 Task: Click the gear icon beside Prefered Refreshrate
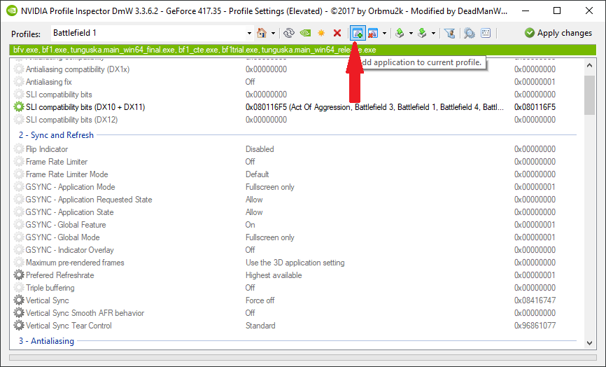click(19, 275)
